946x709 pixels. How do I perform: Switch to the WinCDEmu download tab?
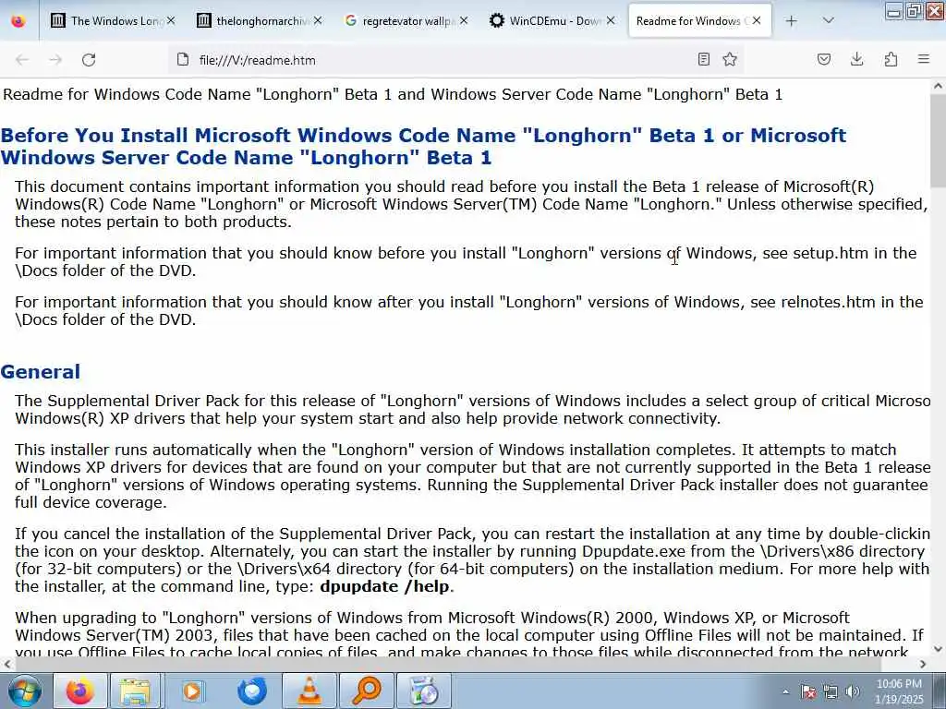click(x=552, y=20)
